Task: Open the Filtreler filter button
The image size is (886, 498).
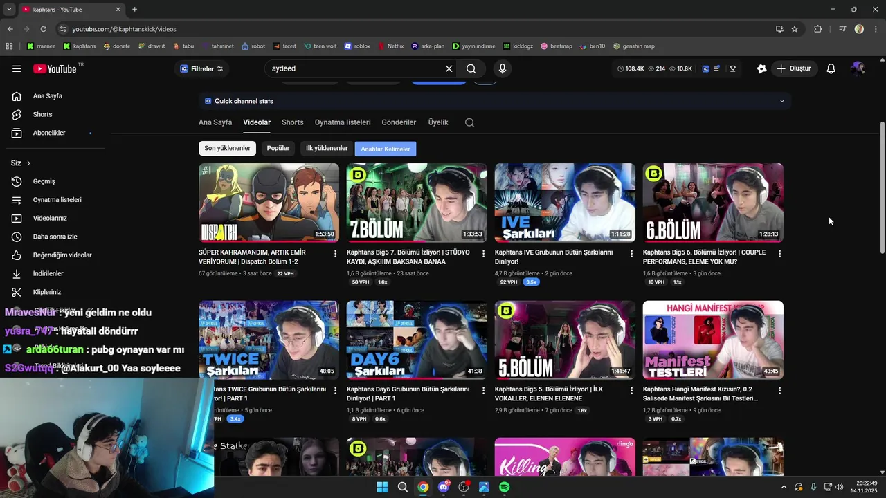Action: click(201, 68)
